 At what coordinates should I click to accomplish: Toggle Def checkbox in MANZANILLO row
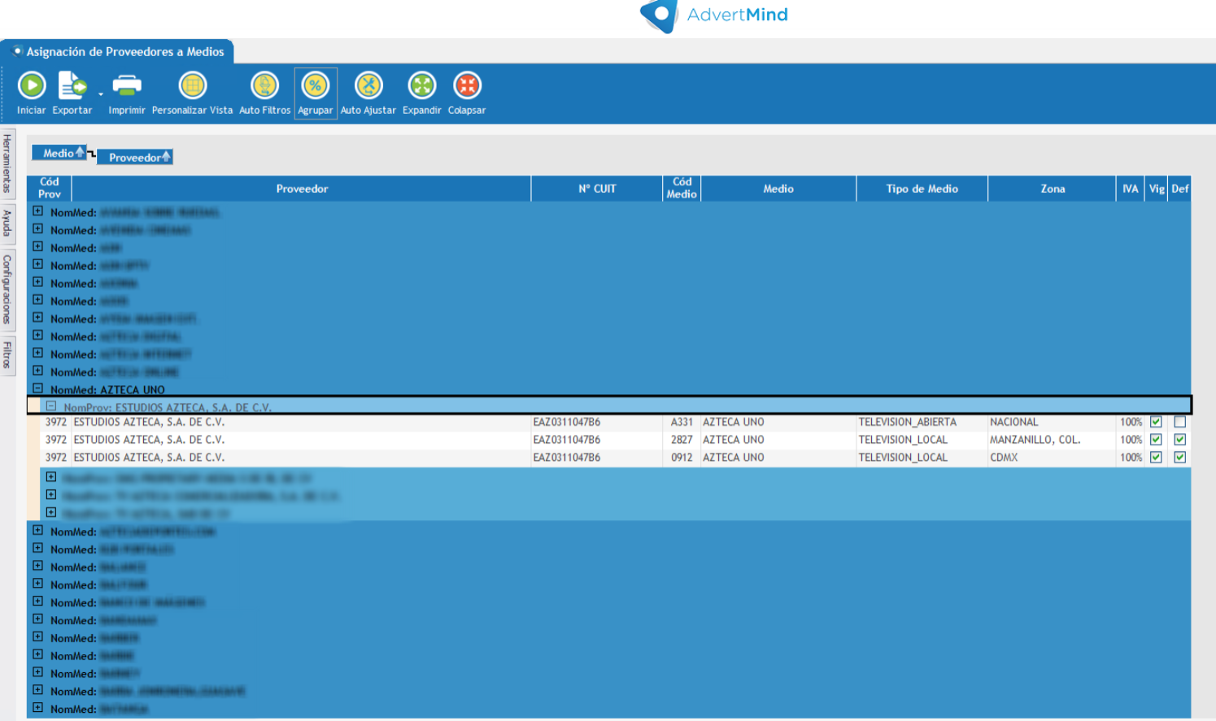coord(1180,440)
